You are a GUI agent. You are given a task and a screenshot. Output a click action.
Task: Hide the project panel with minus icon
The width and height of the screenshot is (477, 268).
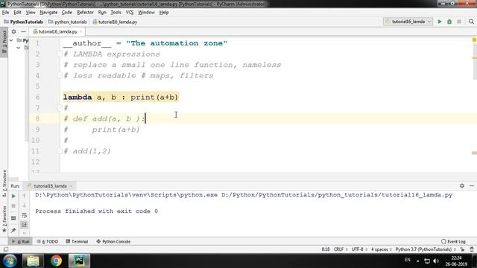pyautogui.click(x=23, y=31)
